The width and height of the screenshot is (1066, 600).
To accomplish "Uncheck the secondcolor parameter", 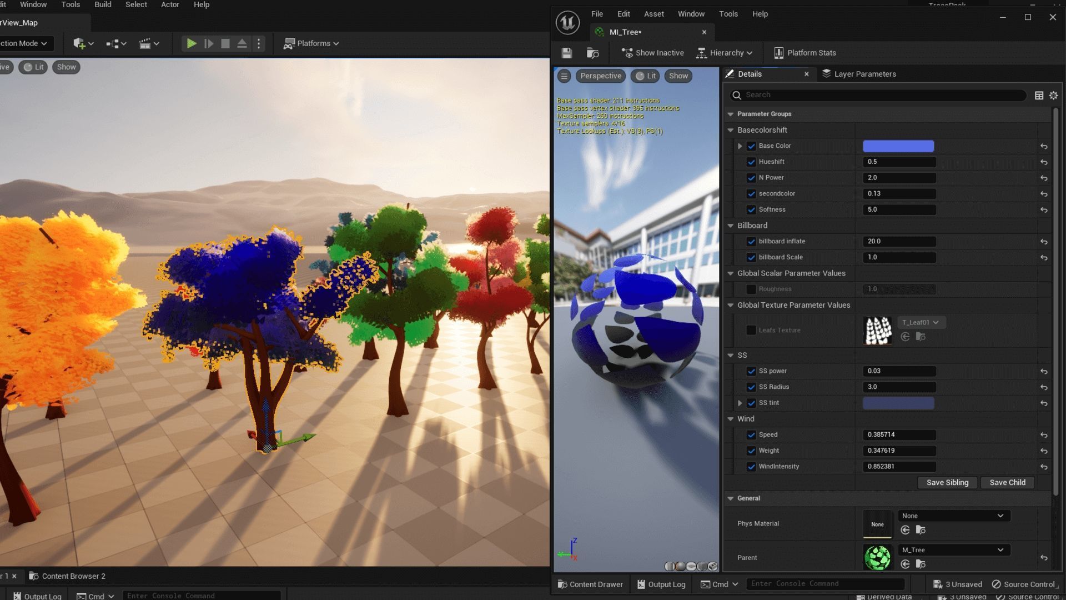I will [x=751, y=194].
